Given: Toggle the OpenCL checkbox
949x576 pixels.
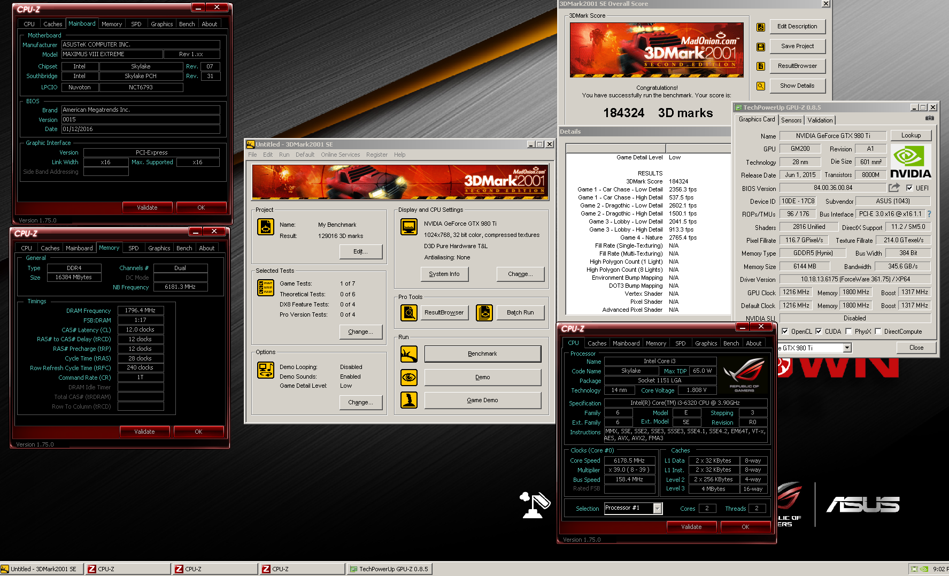Looking at the screenshot, I should [785, 332].
